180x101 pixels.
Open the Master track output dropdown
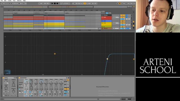coord(116,28)
